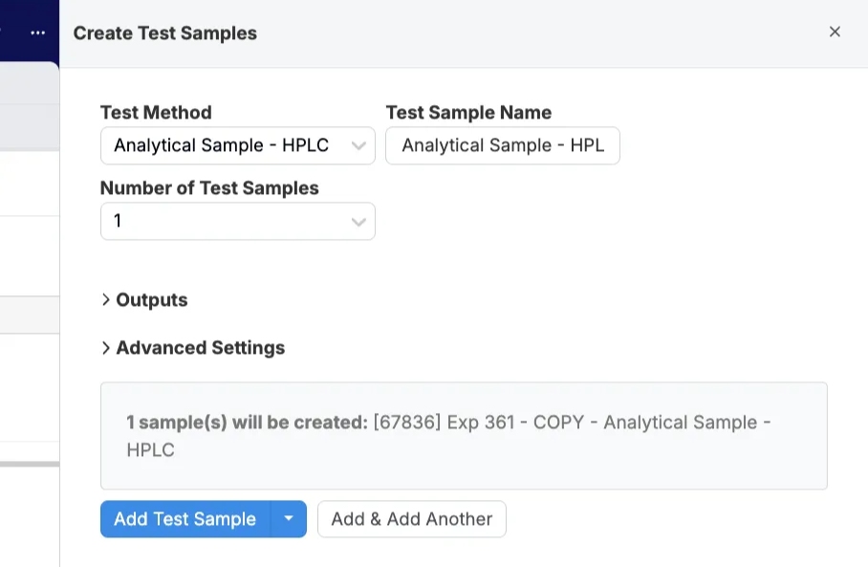This screenshot has height=567, width=868.
Task: Close the Create Test Samples panel
Action: click(x=835, y=33)
